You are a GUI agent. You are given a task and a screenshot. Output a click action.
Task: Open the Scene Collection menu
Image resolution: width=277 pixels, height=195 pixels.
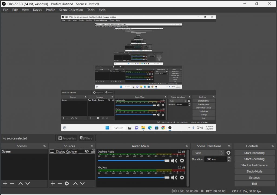click(71, 10)
